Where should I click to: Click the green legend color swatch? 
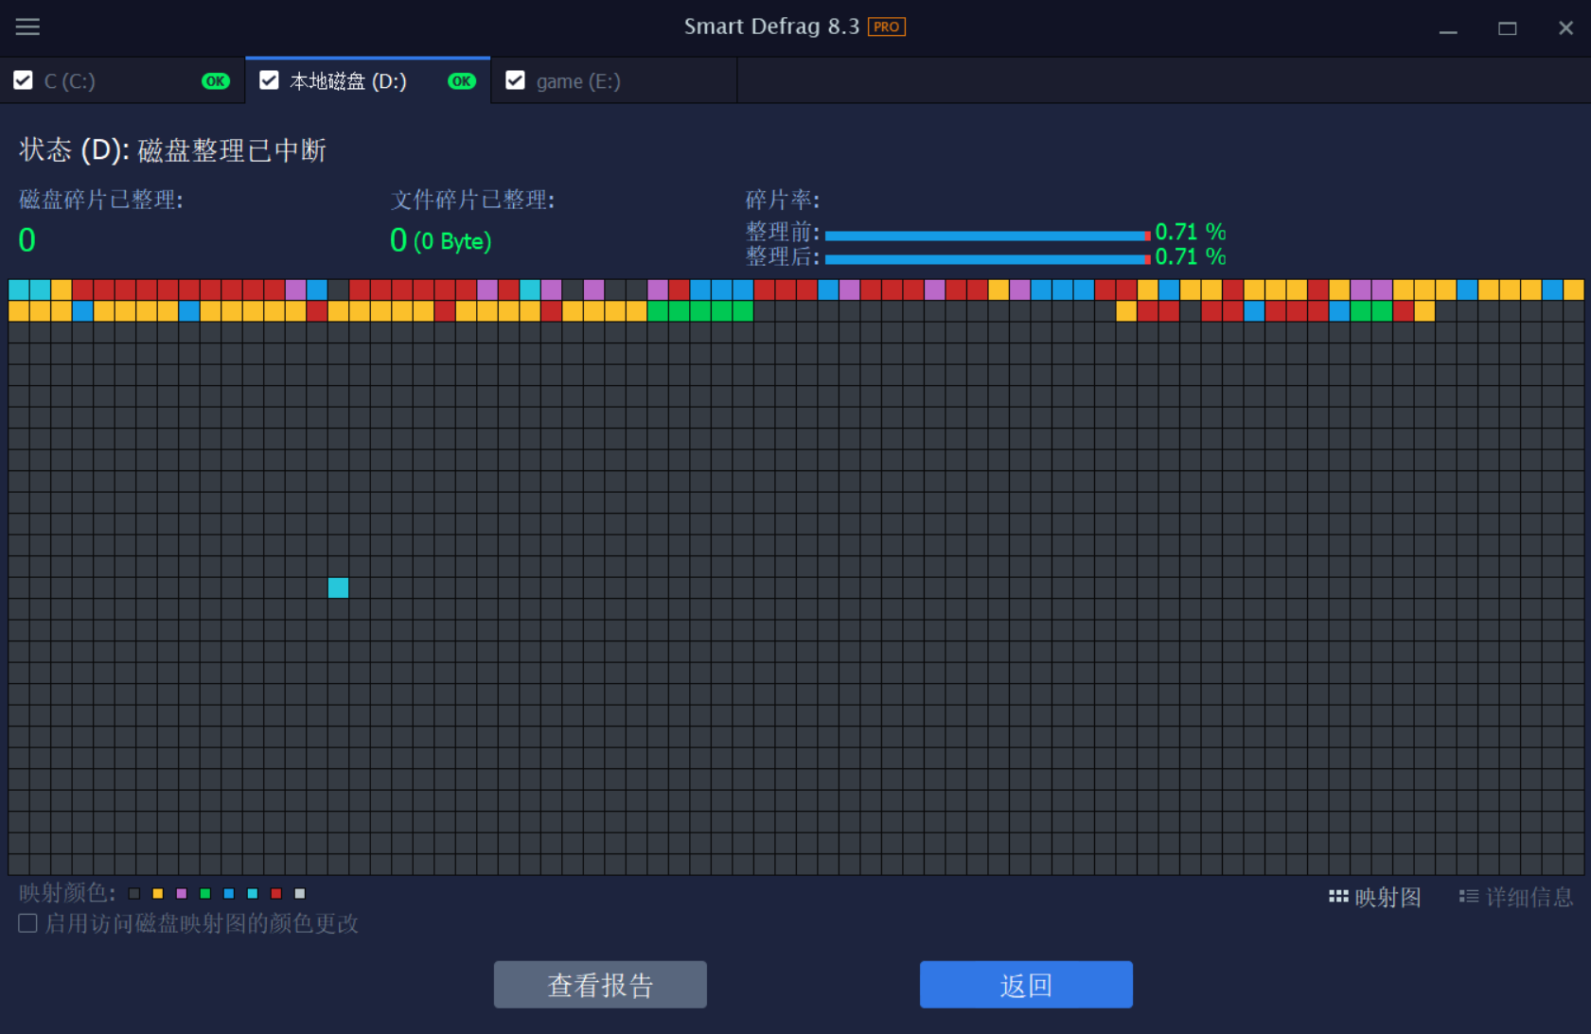click(x=205, y=893)
